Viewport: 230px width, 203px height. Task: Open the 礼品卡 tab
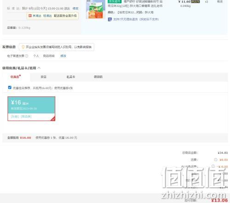[71, 77]
